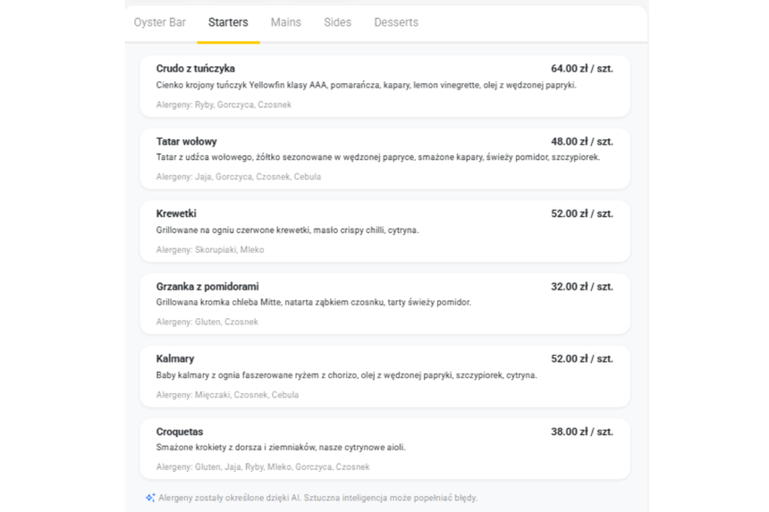Screen dimensions: 769x512
Task: Open the Desserts tab
Action: click(396, 22)
